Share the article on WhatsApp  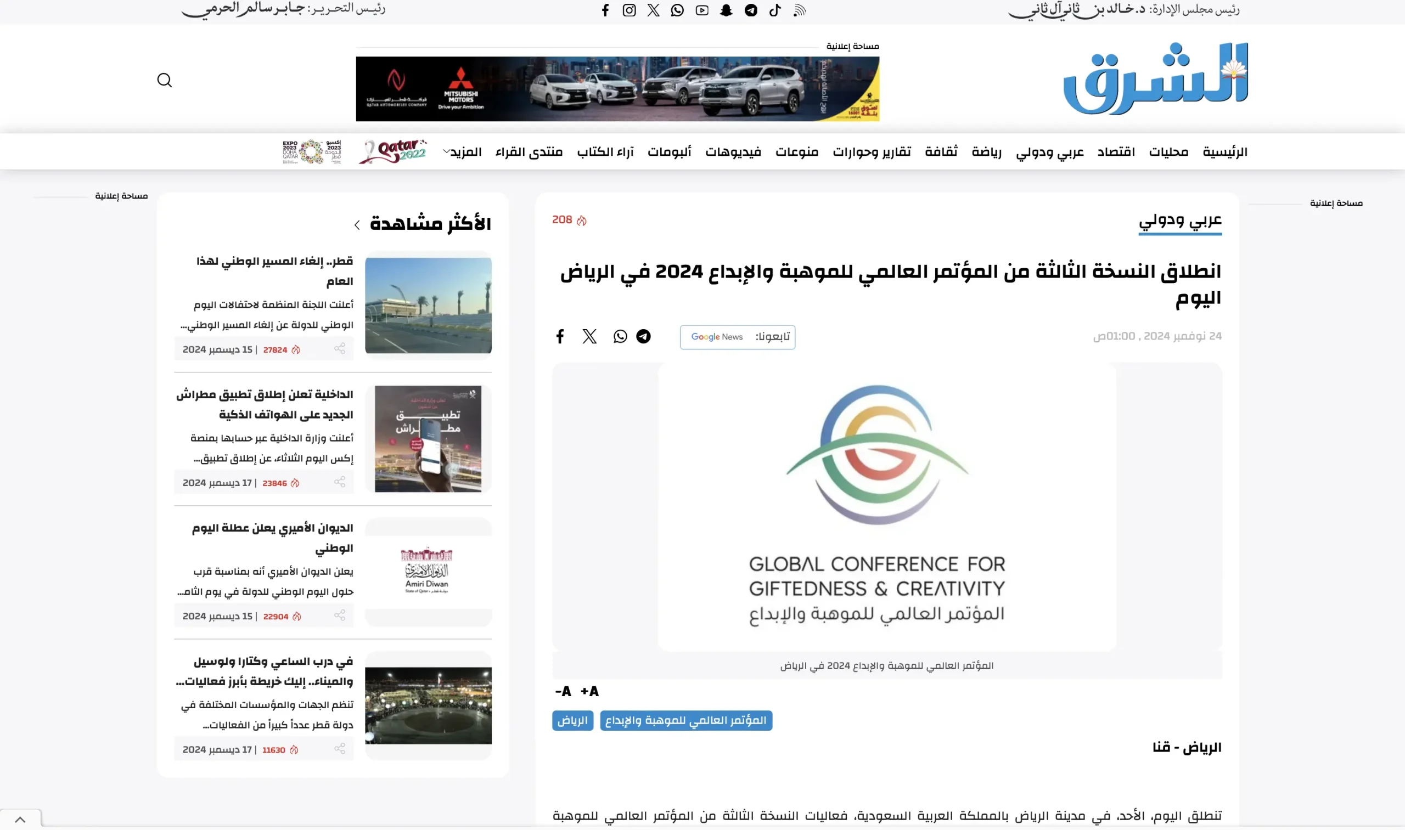(x=620, y=336)
